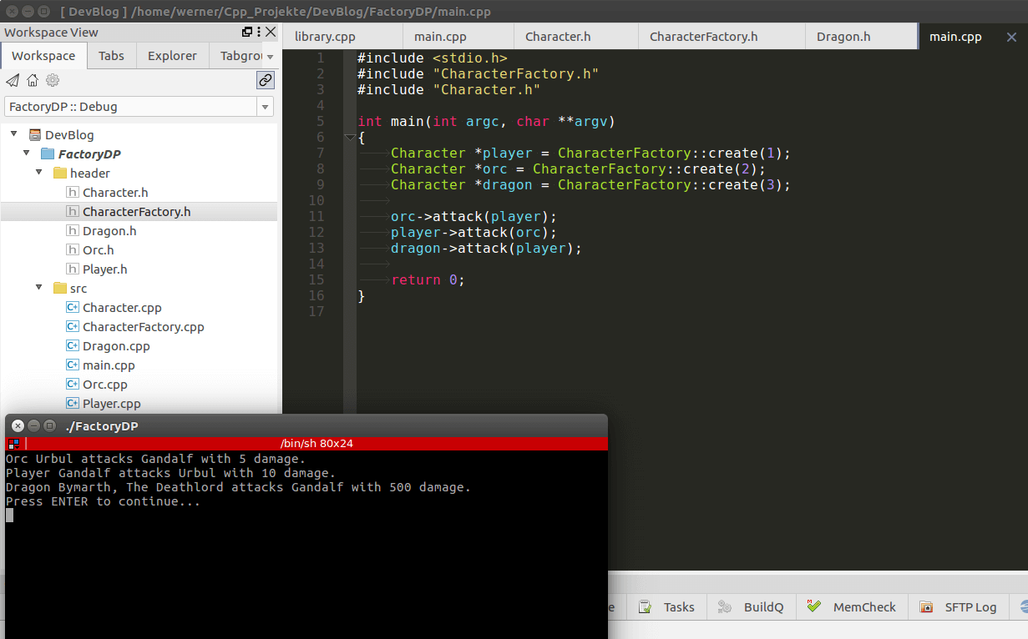Select Dragon.cpp in the src folder
1028x639 pixels.
pyautogui.click(x=118, y=345)
